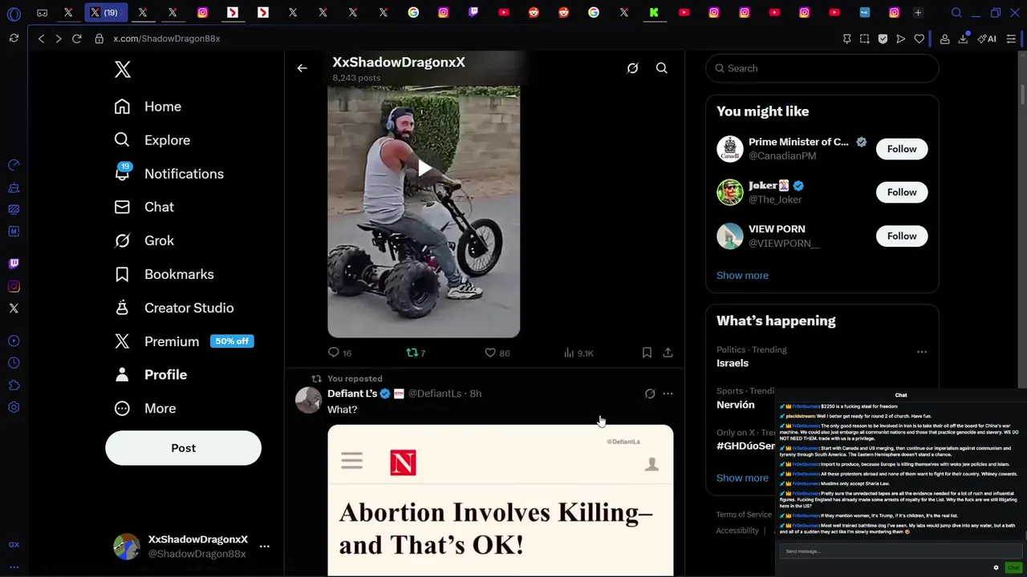Click the Terms of Service footer link
Screen dimensions: 1027x577
click(744, 514)
